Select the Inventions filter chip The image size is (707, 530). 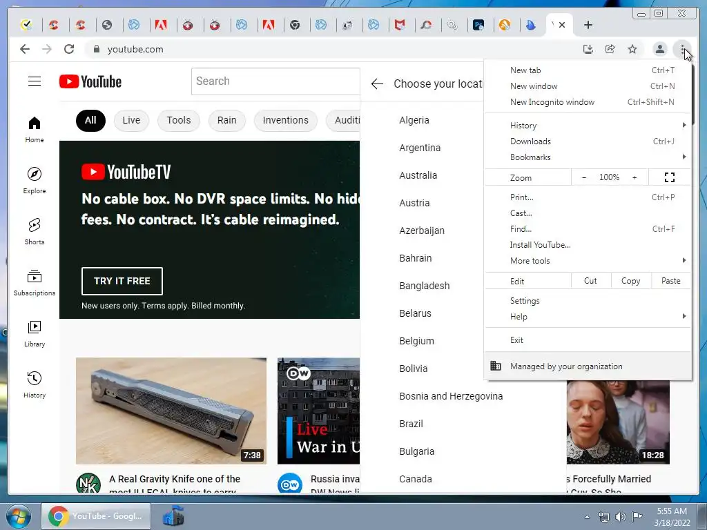[x=285, y=120]
